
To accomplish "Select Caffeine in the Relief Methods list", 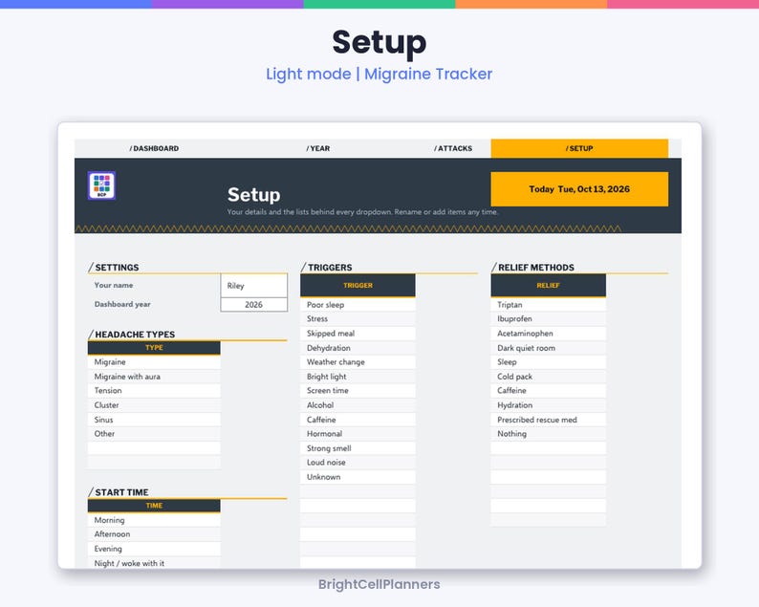I will coord(548,391).
